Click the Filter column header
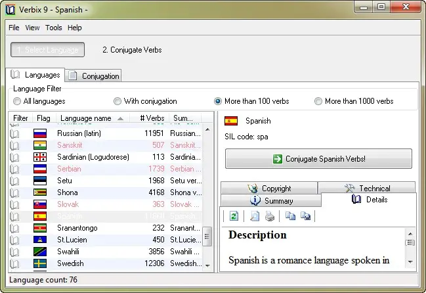426x293 pixels. (x=20, y=118)
